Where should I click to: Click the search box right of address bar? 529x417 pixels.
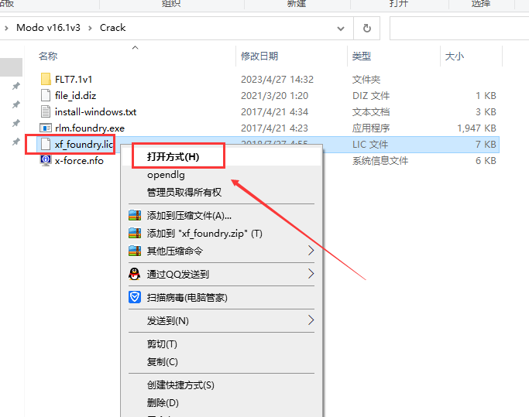click(x=459, y=29)
